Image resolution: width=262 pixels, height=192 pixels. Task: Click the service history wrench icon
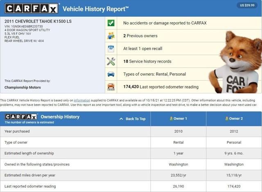[x=111, y=61]
